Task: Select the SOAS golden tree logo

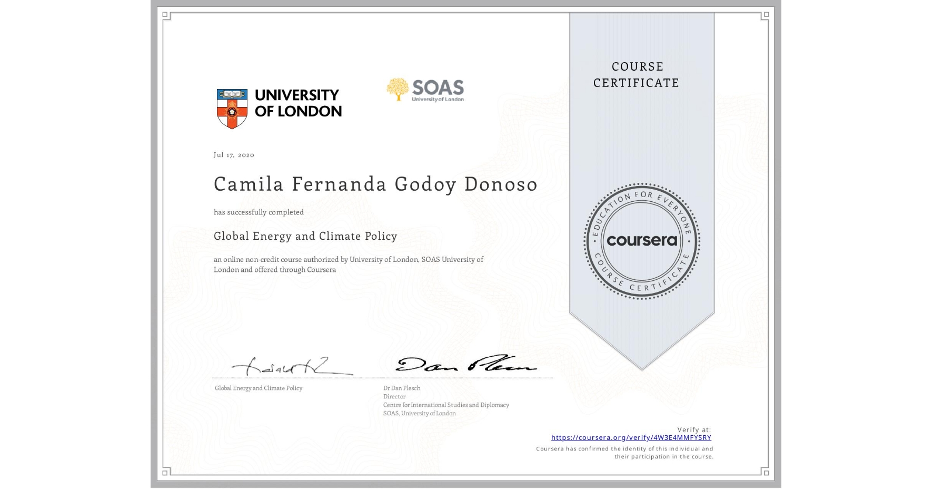Action: pos(396,89)
